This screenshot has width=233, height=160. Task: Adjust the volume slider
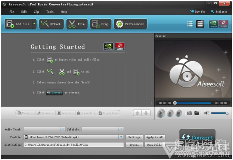(220, 113)
